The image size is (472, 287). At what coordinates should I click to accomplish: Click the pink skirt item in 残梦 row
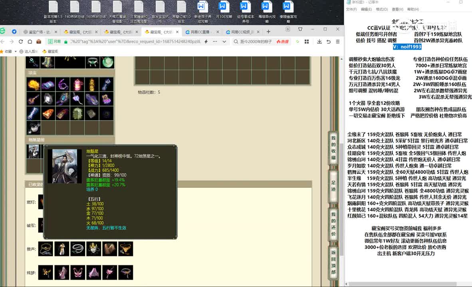click(x=93, y=273)
